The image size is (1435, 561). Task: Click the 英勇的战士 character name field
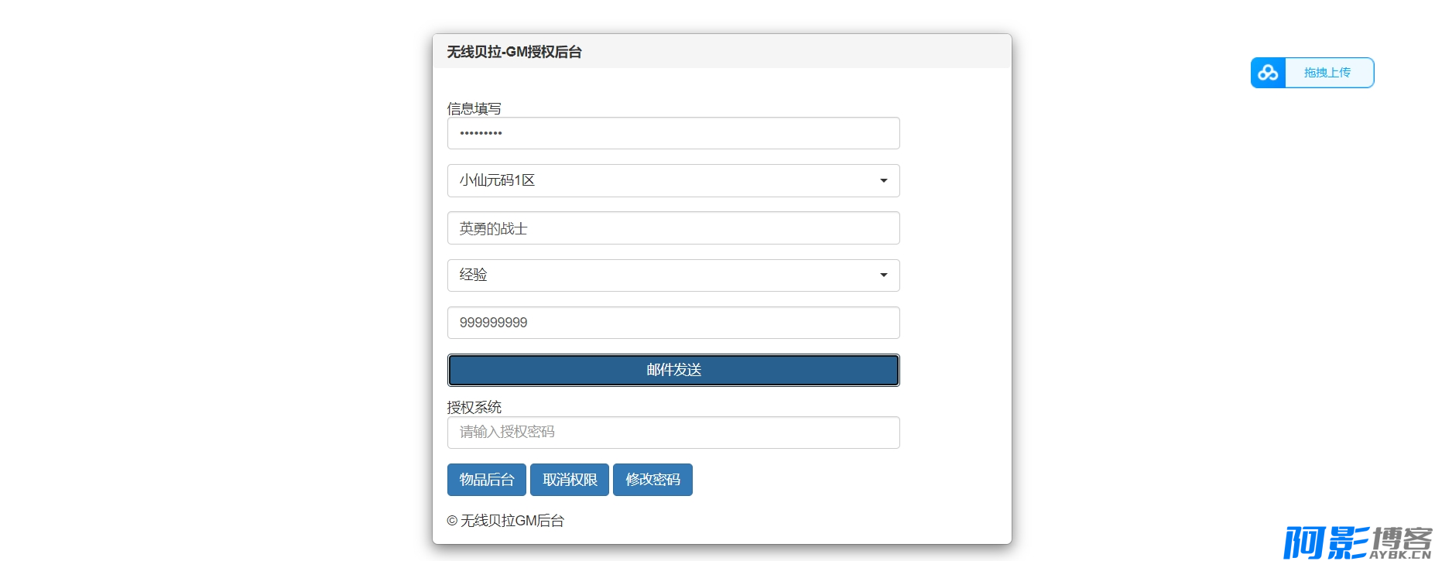coord(673,228)
